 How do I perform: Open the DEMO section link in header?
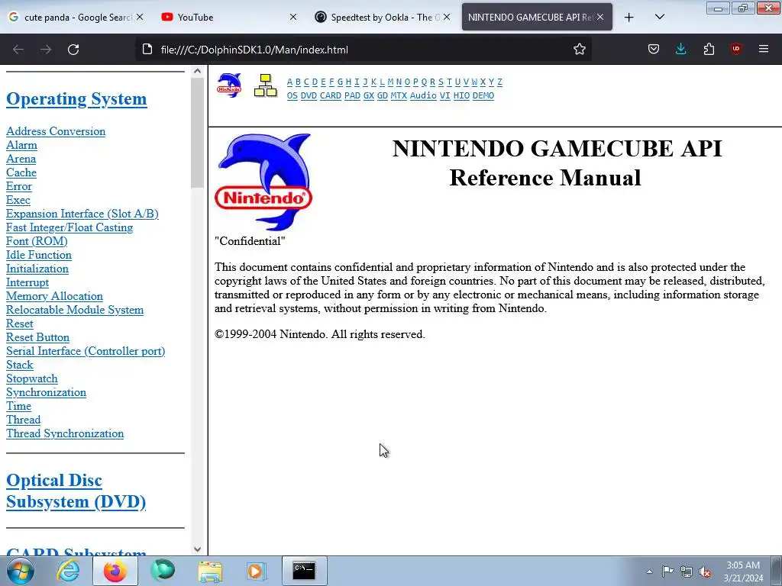(483, 95)
